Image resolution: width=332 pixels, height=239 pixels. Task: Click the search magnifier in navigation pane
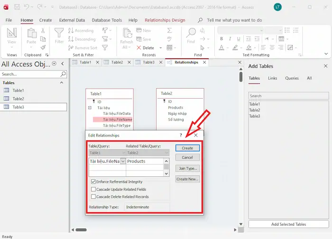click(x=63, y=74)
